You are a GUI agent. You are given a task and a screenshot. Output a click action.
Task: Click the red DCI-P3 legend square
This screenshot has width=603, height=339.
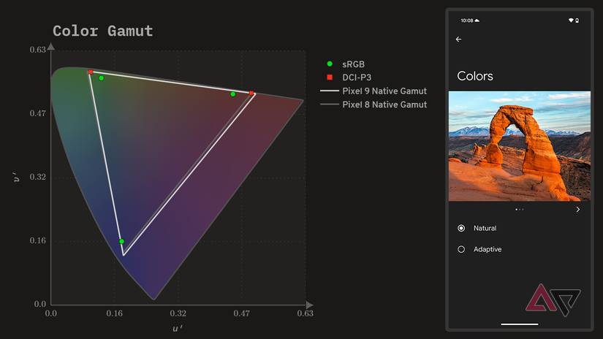330,77
